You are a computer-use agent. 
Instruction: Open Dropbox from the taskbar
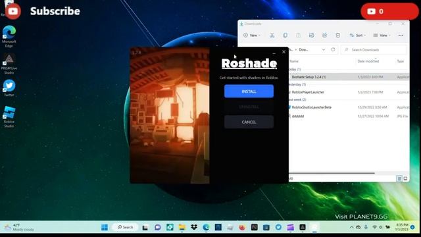[194, 227]
